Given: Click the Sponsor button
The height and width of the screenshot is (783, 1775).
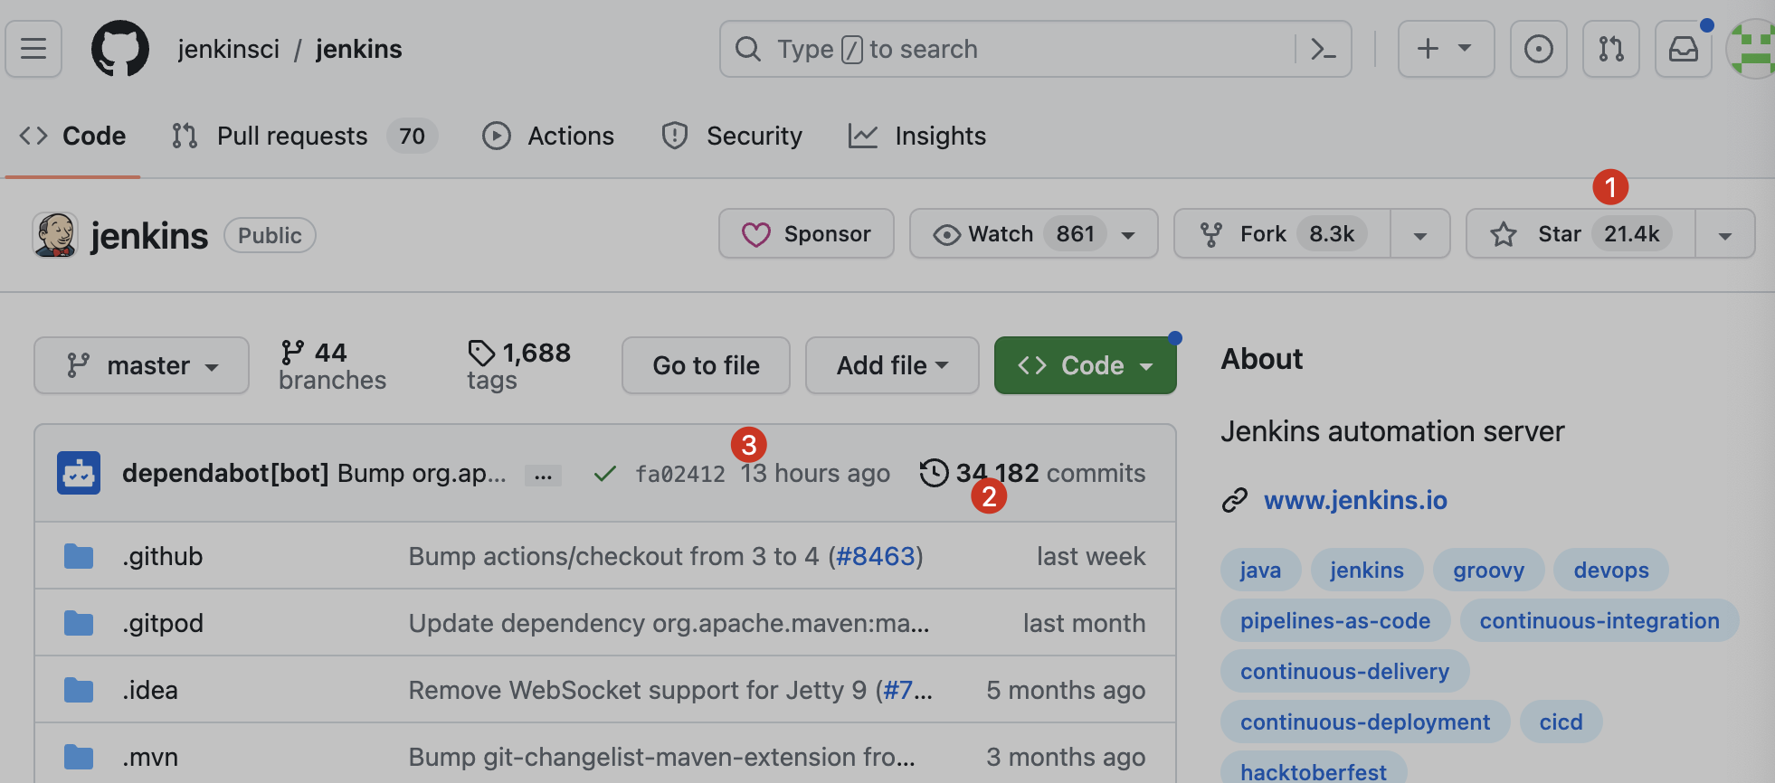Looking at the screenshot, I should point(806,234).
